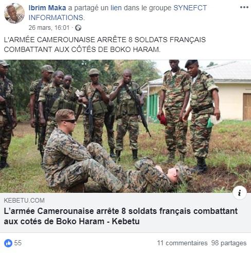This screenshot has width=251, height=253.
Task: Click the public globe privacy icon
Action: pyautogui.click(x=78, y=28)
